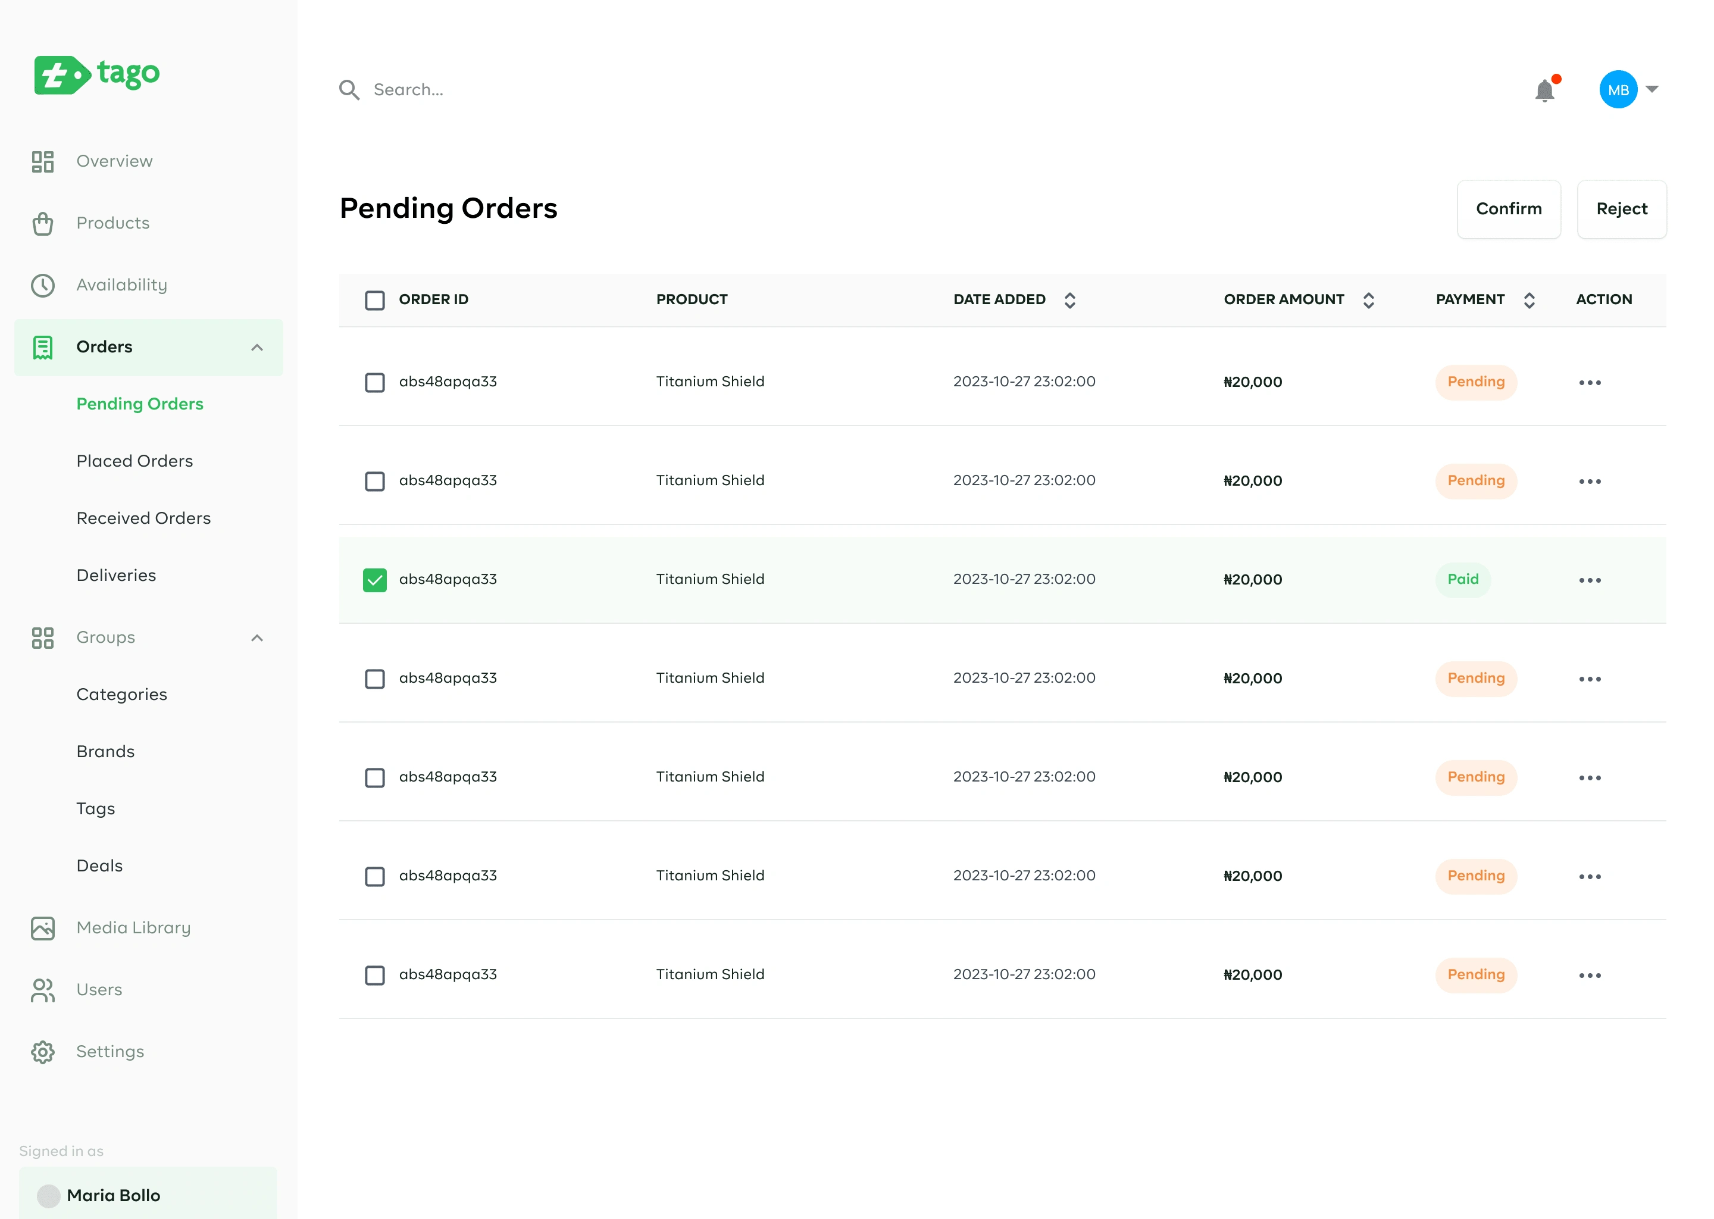Viewport: 1714px width, 1219px height.
Task: Click the Media Library image icon
Action: tap(43, 929)
